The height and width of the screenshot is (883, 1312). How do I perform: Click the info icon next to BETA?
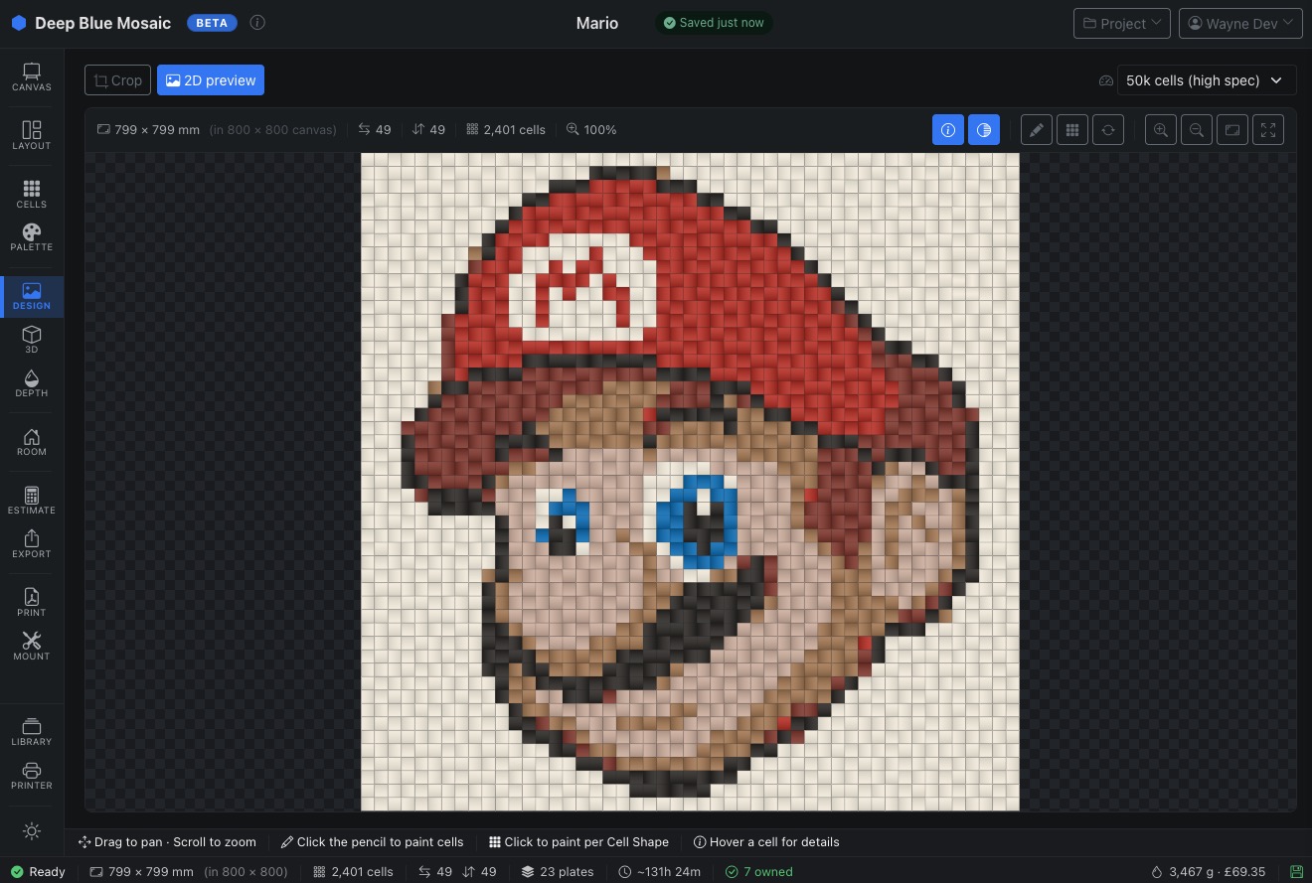tap(257, 23)
